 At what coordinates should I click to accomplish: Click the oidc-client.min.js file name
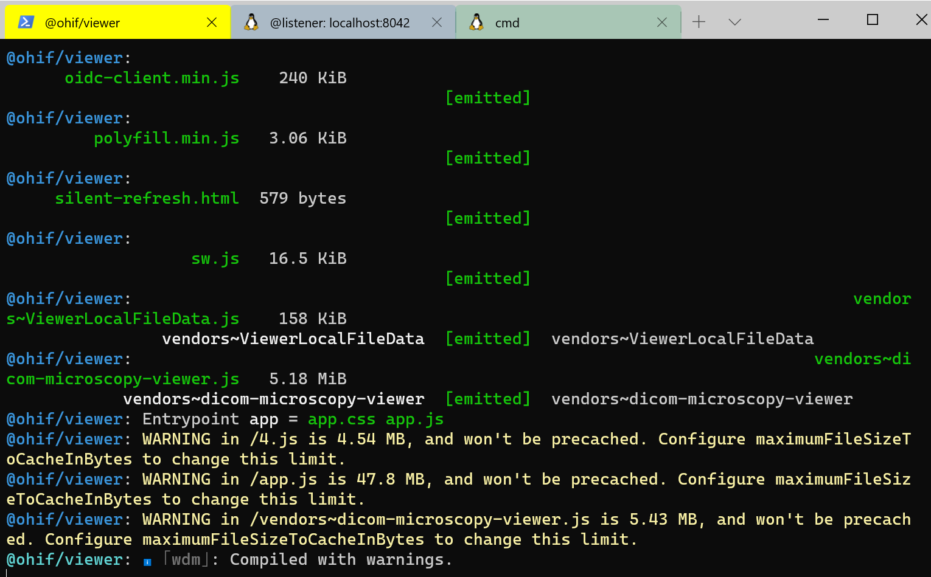click(x=152, y=78)
